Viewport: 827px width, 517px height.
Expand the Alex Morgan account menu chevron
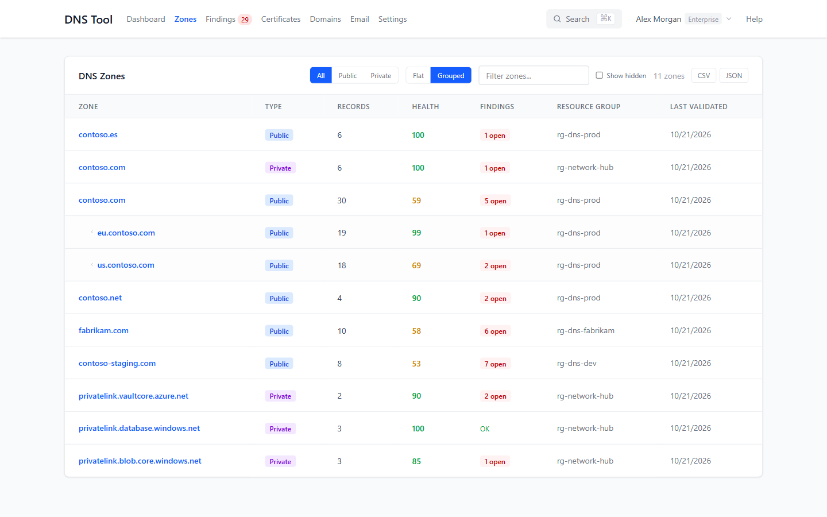coord(729,19)
